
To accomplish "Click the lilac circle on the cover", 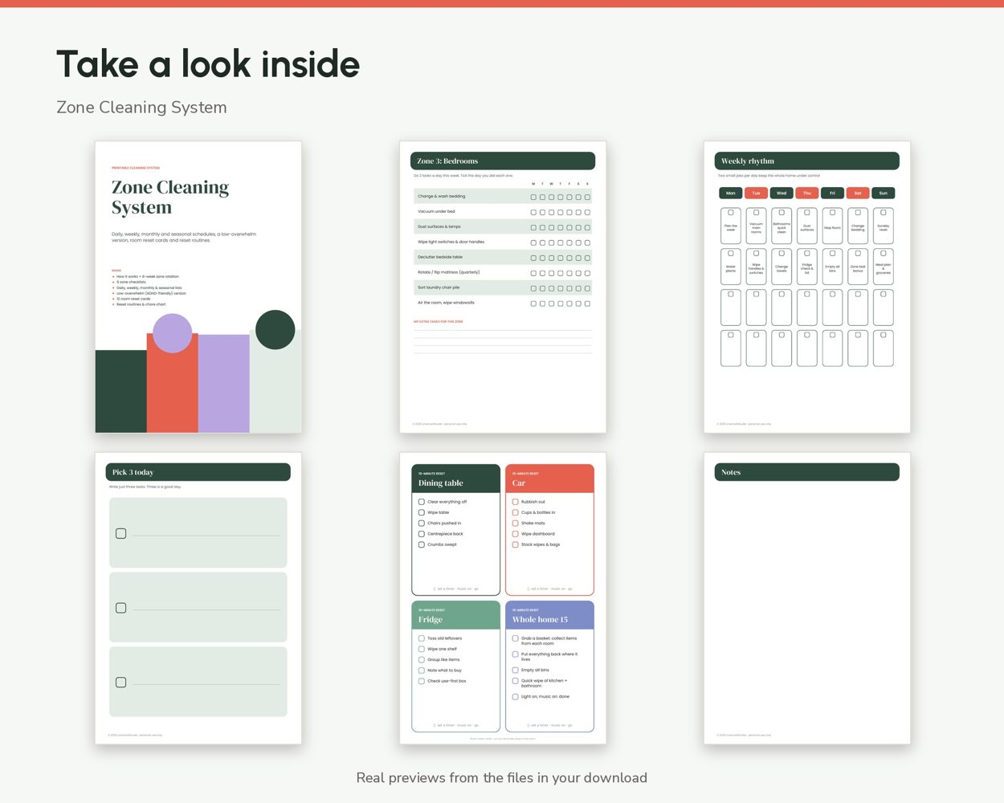I will click(172, 333).
